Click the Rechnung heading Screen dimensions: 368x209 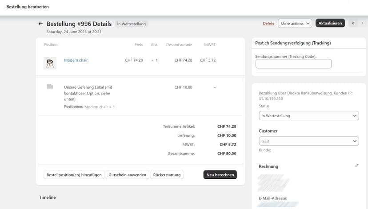pos(268,166)
